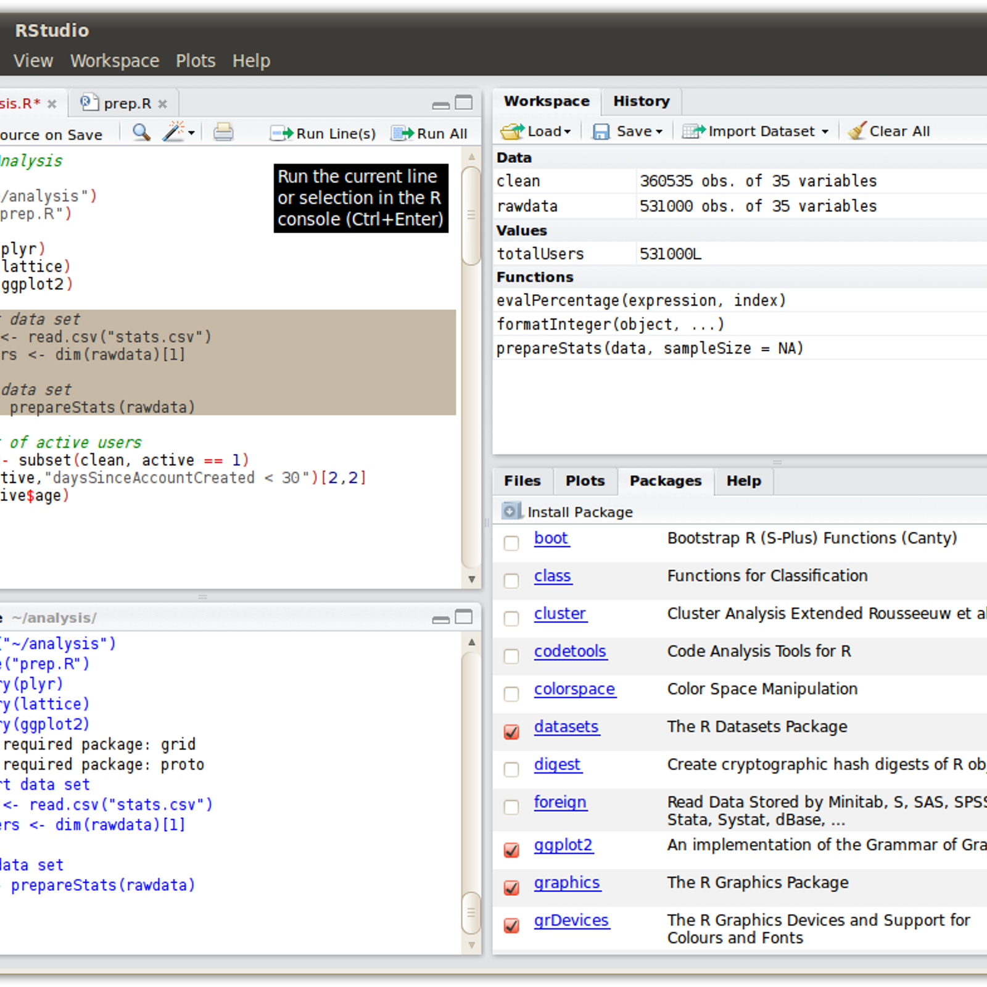987x987 pixels.
Task: Select the Packages tab
Action: 666,481
